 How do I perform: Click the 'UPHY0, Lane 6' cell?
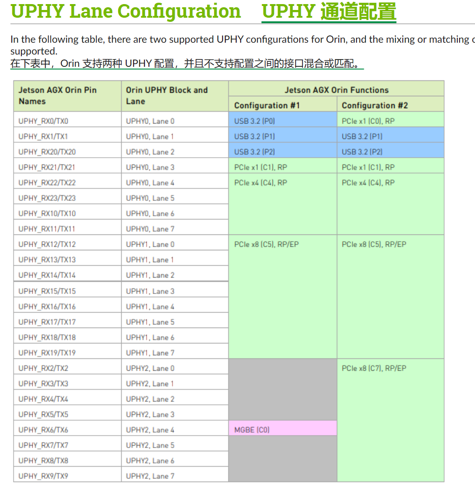point(175,212)
